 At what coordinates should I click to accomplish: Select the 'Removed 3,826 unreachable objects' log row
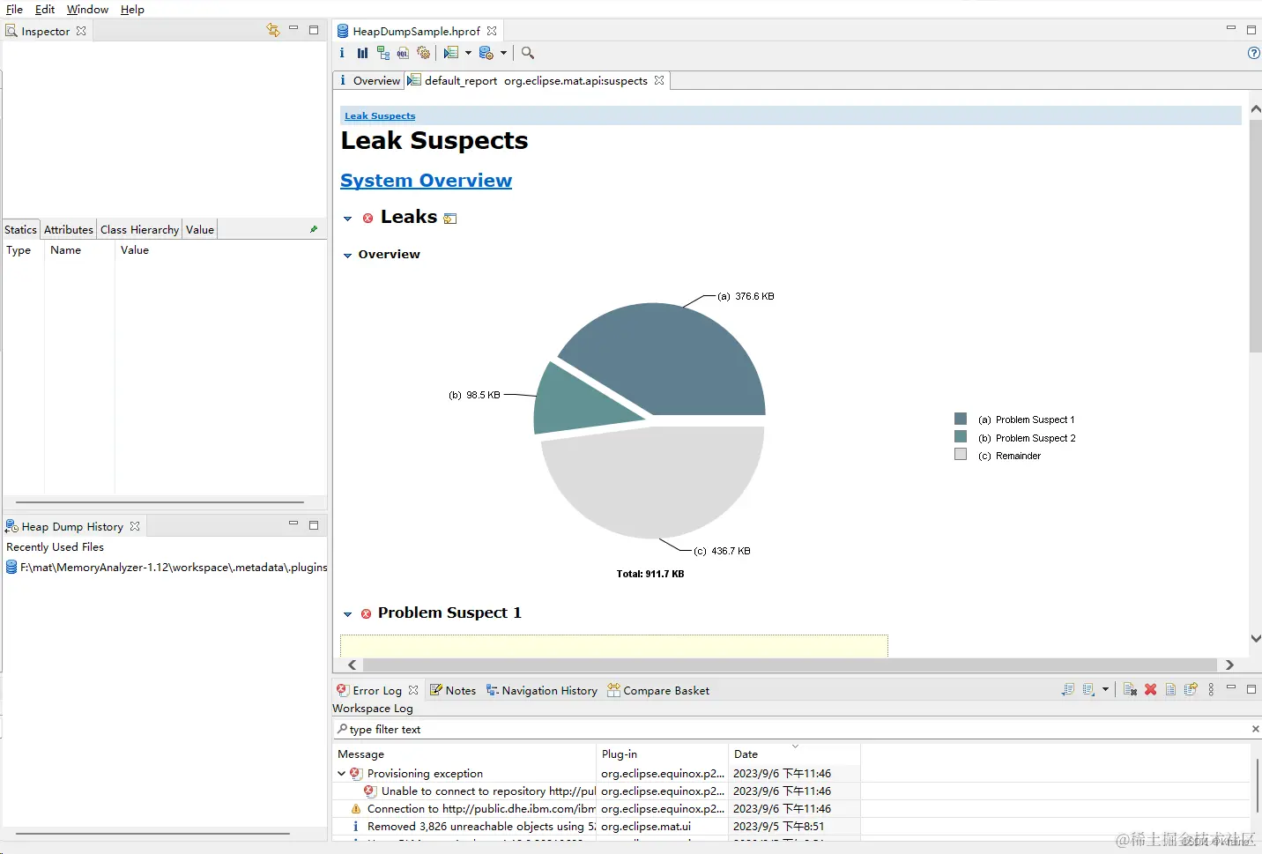tap(597, 827)
